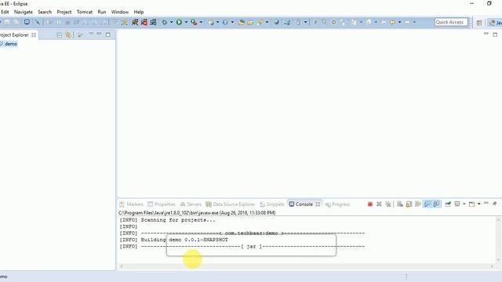Toggle Show Console on standard error change
Image resolution: width=502 pixels, height=282 pixels.
[x=436, y=204]
